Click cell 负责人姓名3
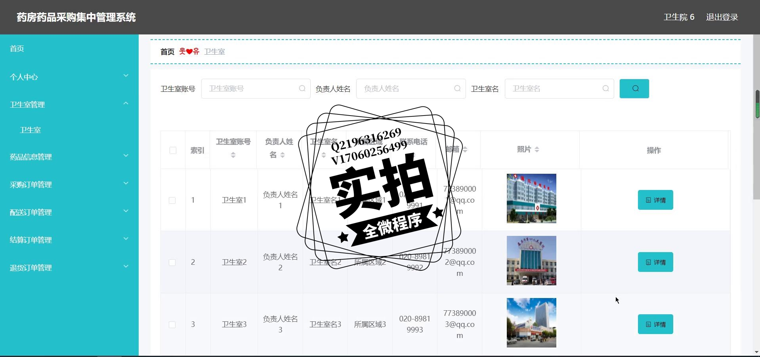Viewport: 760px width, 357px height. tap(280, 324)
